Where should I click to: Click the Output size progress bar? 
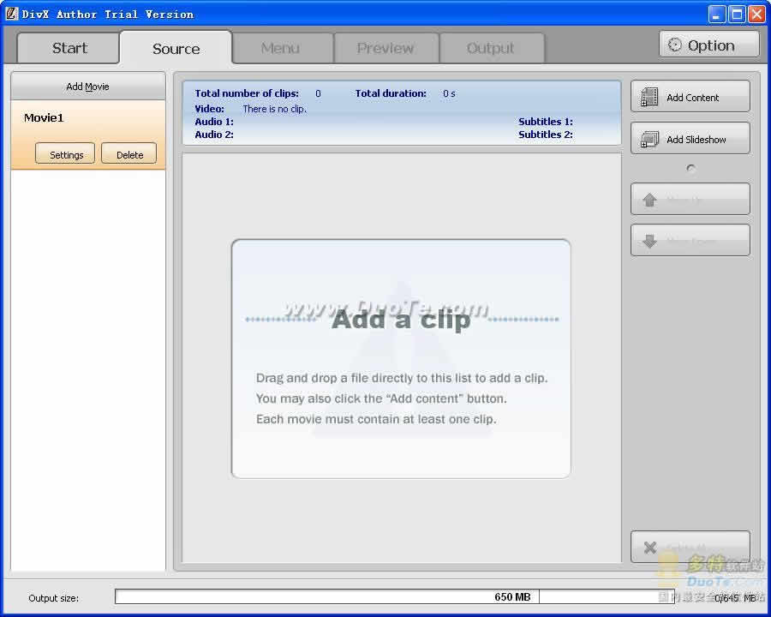[428, 596]
